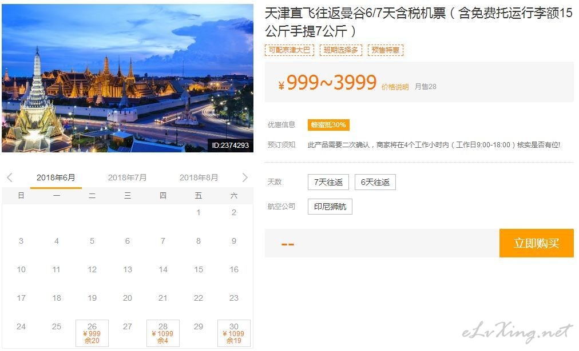Click the 蜂蜜抵30% discount badge
The height and width of the screenshot is (351, 579).
(328, 125)
